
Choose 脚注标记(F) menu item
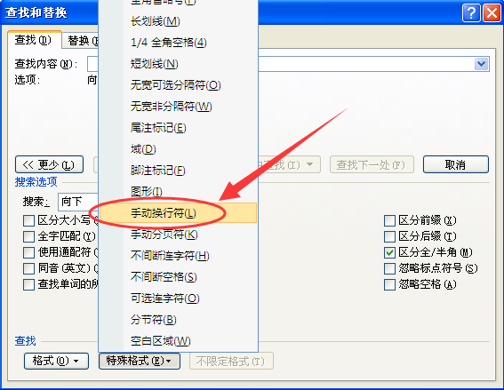(178, 171)
